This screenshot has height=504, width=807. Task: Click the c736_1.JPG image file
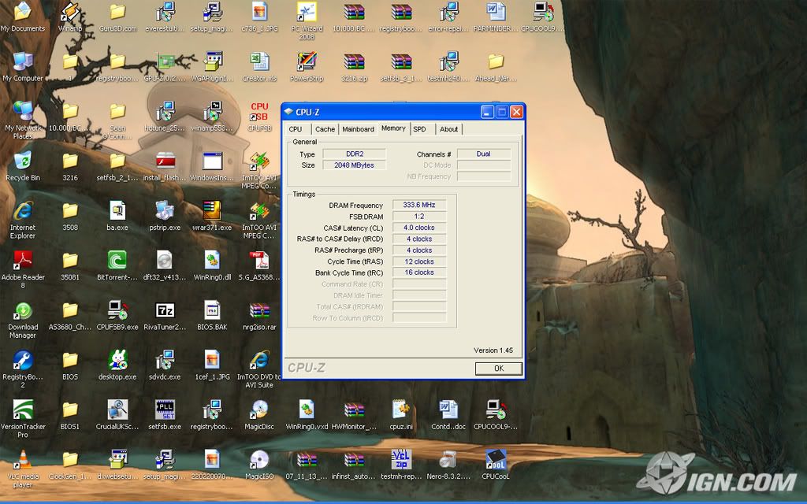[x=259, y=11]
